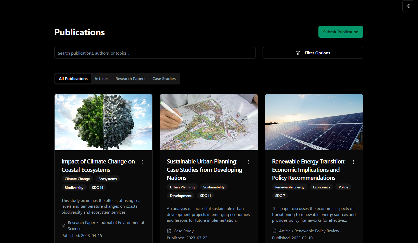Click the Policy tag
Viewport: 418px width, 243px height.
[343, 187]
